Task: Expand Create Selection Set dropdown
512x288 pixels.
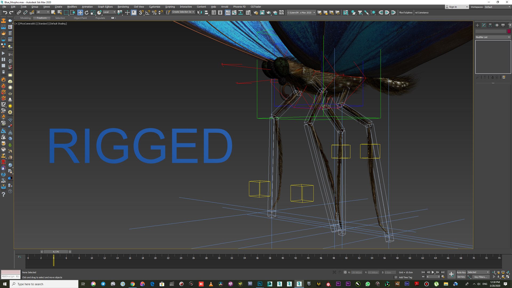Action: [x=183, y=12]
